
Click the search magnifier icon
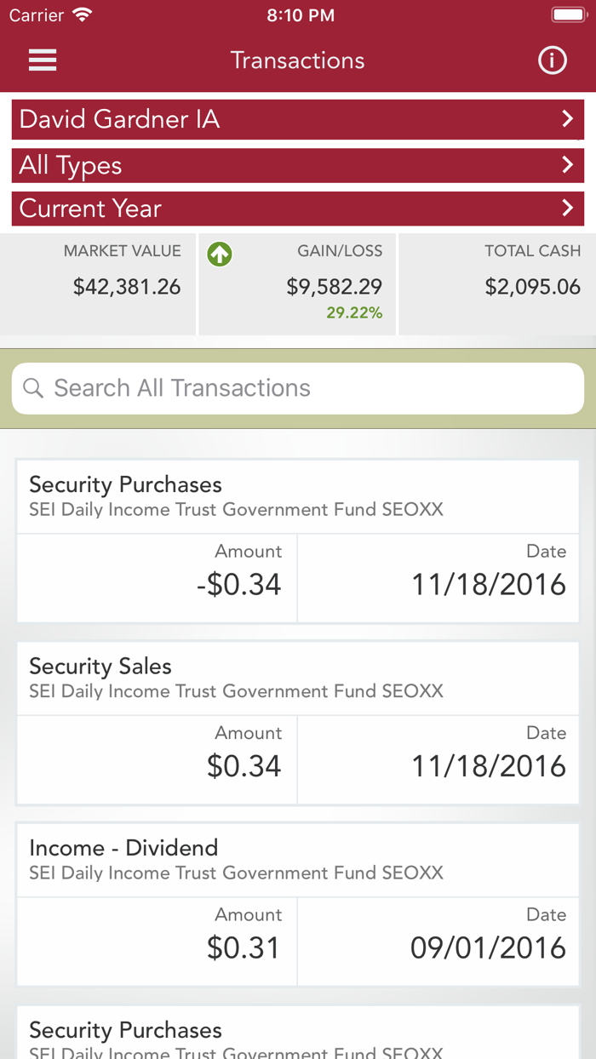pyautogui.click(x=32, y=388)
